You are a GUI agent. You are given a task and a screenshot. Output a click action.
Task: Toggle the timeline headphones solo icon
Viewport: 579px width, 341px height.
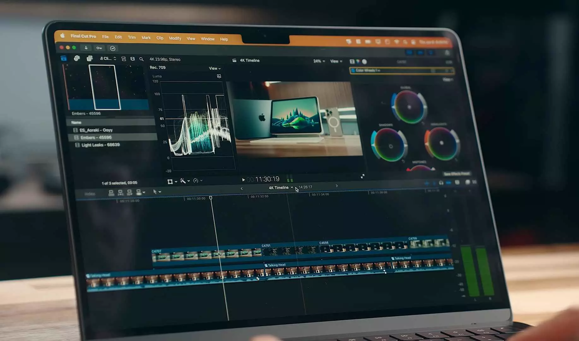tap(441, 182)
